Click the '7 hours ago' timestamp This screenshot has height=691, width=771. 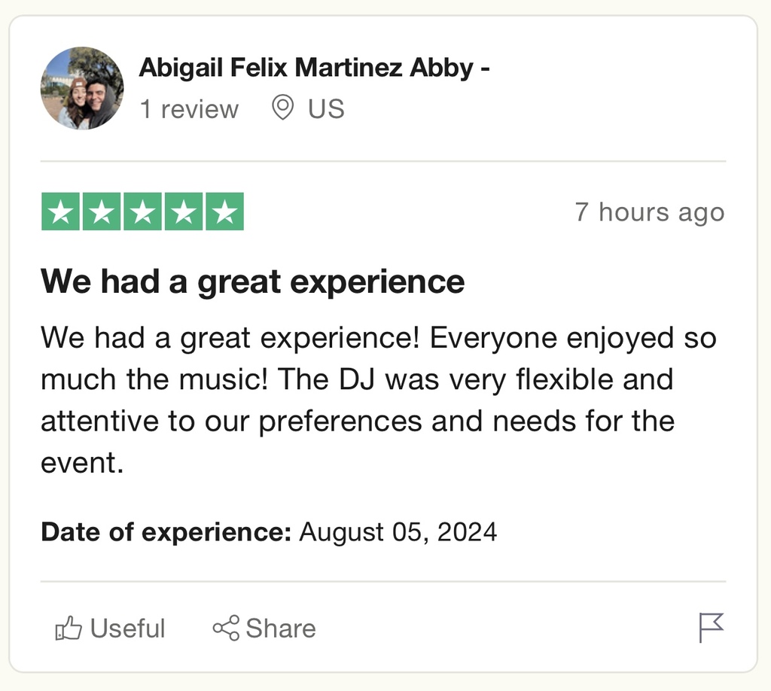(x=650, y=212)
